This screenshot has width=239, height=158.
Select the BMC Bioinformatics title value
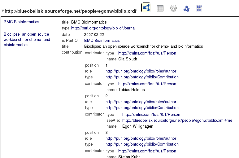coord(89,22)
